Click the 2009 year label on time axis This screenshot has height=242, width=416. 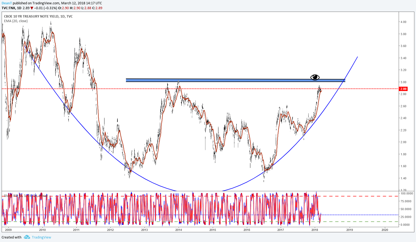(8, 230)
